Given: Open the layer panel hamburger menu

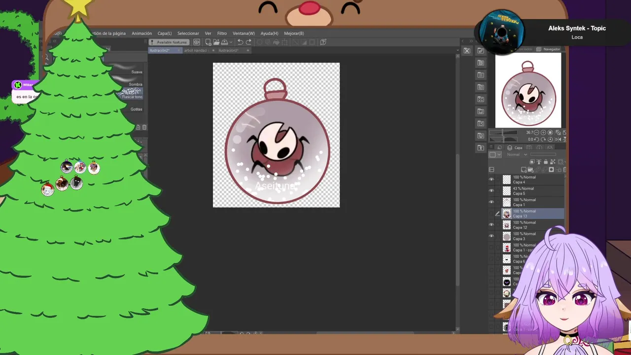Looking at the screenshot, I should (x=491, y=146).
